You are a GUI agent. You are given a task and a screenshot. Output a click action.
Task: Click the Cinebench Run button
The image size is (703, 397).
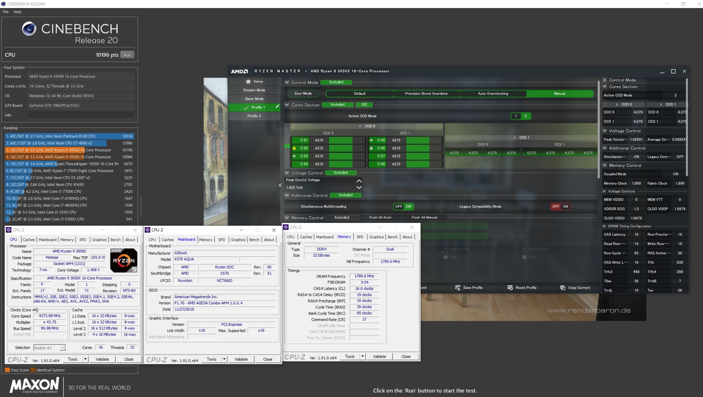tap(127, 55)
